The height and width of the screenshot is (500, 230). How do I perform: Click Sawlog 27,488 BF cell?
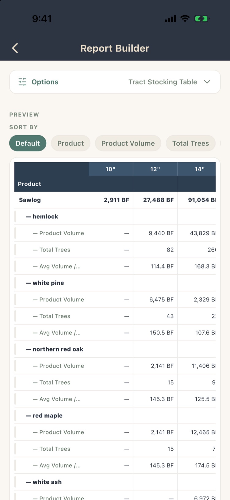click(x=158, y=200)
